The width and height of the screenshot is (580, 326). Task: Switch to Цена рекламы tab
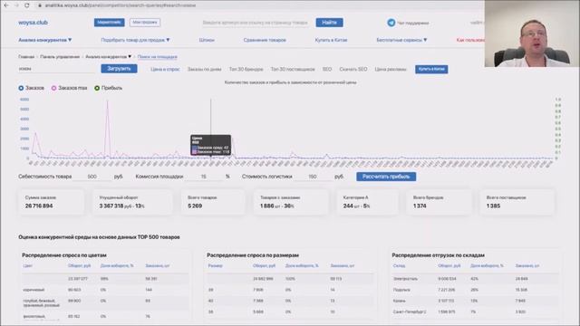pos(391,69)
